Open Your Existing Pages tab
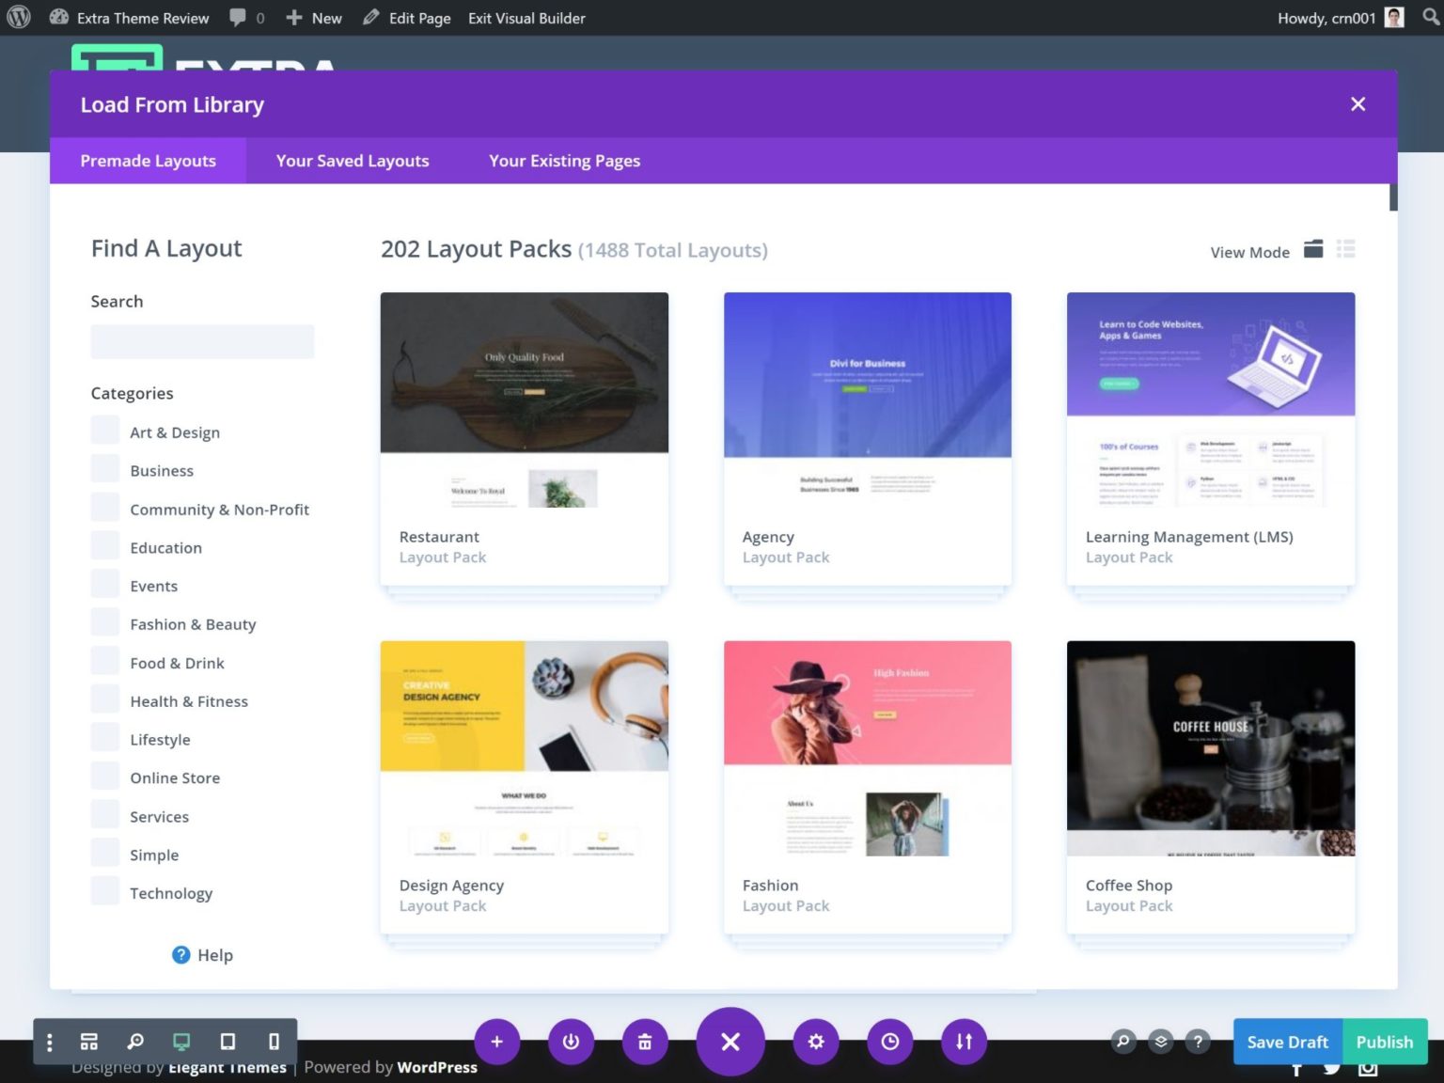 [564, 161]
